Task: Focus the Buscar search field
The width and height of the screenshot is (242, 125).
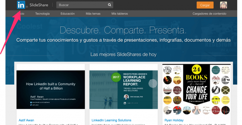Action: tap(85, 5)
